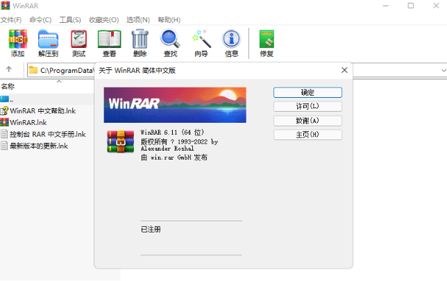The image size is (447, 281).
Task: Click WinRAR books icon in About dialog
Action: (x=121, y=142)
